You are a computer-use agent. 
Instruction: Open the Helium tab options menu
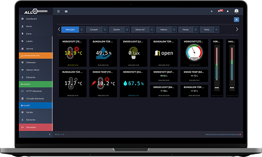pyautogui.click(x=174, y=30)
